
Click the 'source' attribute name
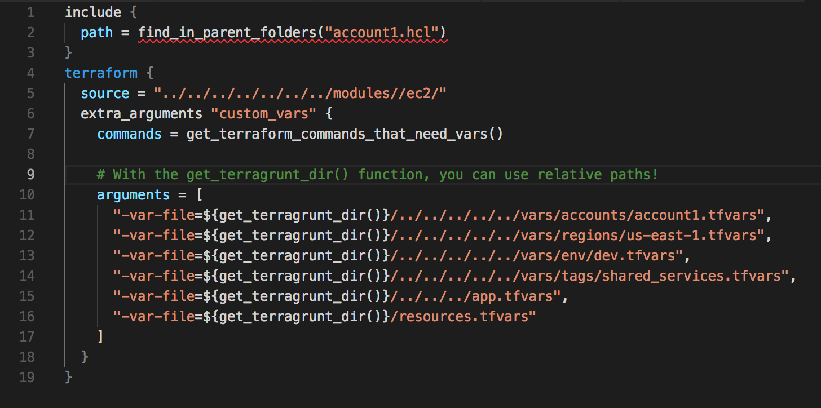(x=105, y=93)
